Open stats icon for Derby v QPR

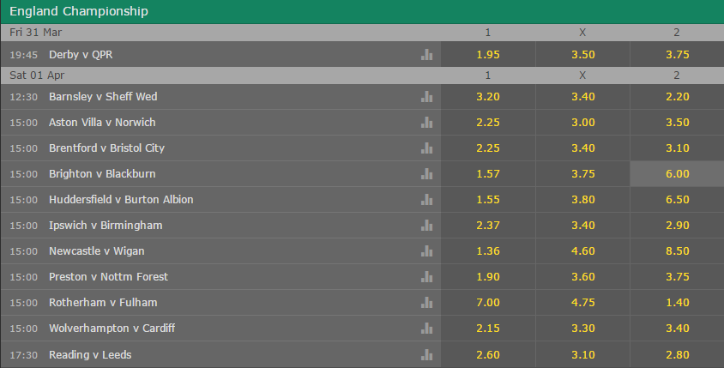(x=426, y=55)
